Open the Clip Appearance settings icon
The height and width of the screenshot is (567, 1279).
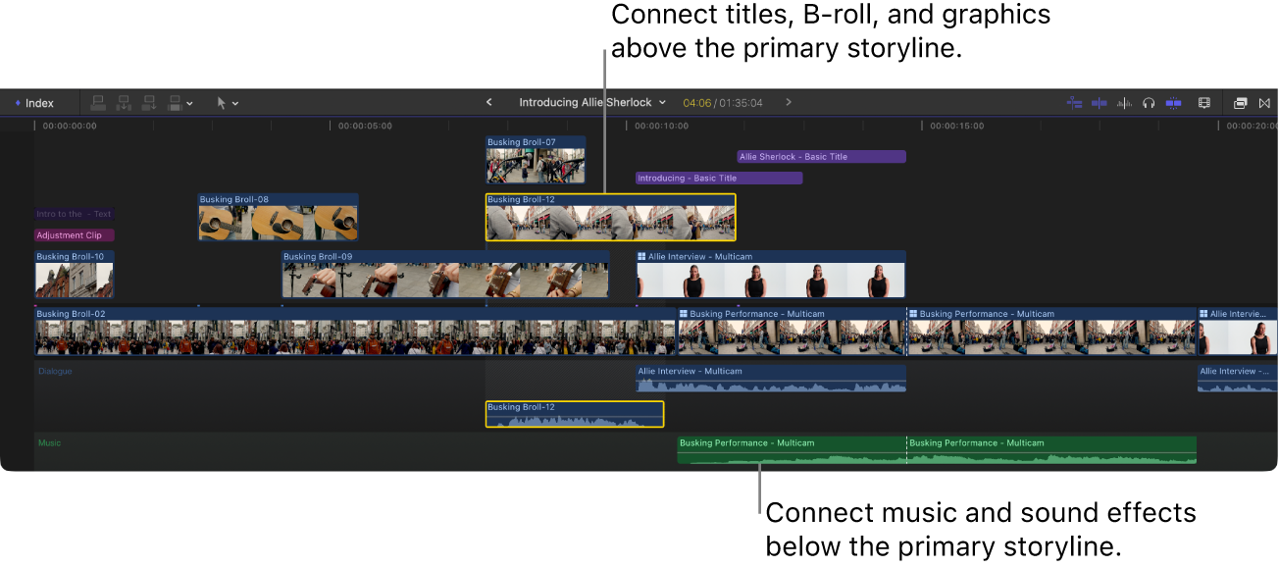1204,103
